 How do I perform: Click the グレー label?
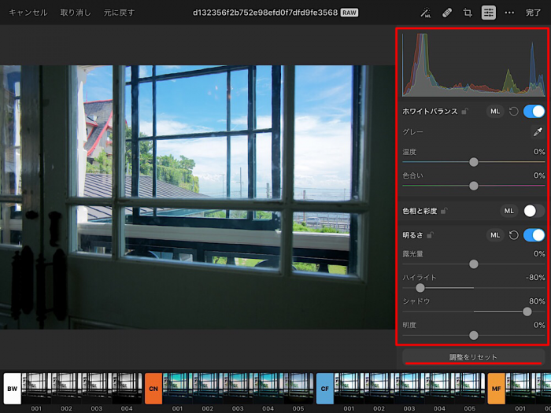point(412,131)
